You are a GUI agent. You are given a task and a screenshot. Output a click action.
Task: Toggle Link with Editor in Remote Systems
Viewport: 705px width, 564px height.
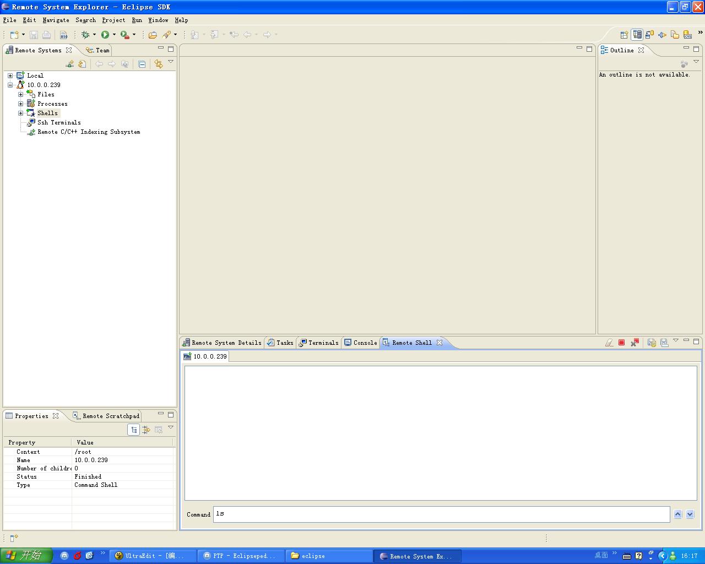click(x=159, y=64)
